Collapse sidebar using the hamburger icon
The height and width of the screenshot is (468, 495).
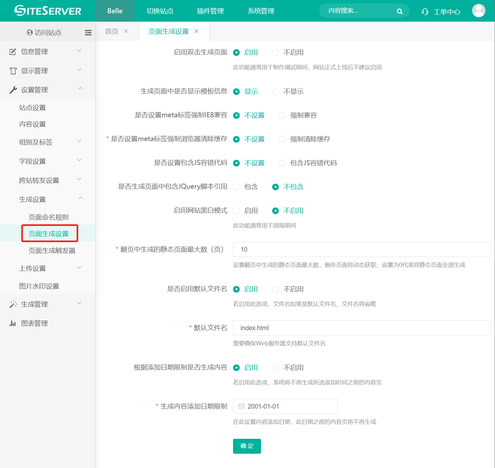pos(88,32)
